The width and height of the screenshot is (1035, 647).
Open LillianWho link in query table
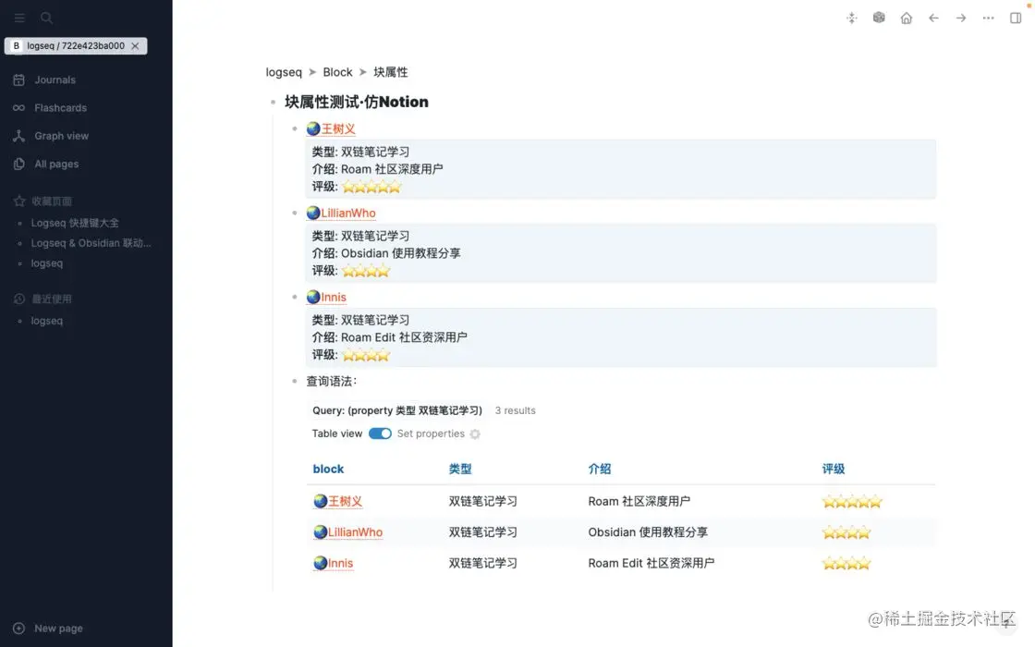pyautogui.click(x=355, y=532)
